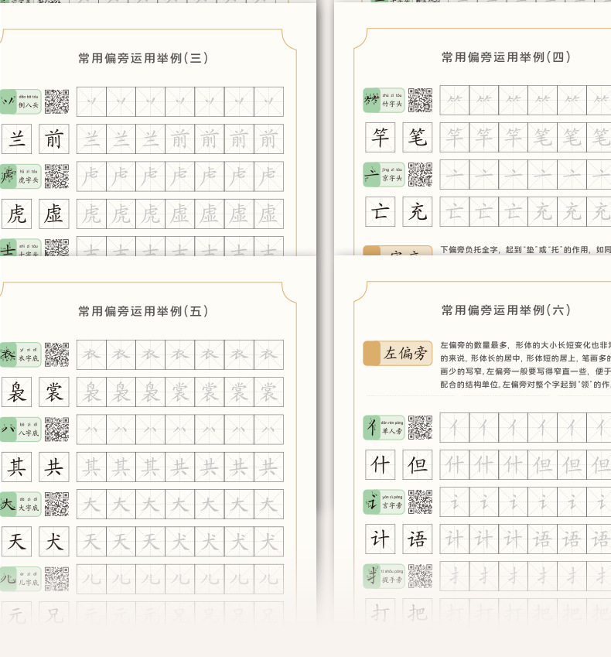The width and height of the screenshot is (611, 657).
Task: Click the black model character 袅
Action: point(17,392)
